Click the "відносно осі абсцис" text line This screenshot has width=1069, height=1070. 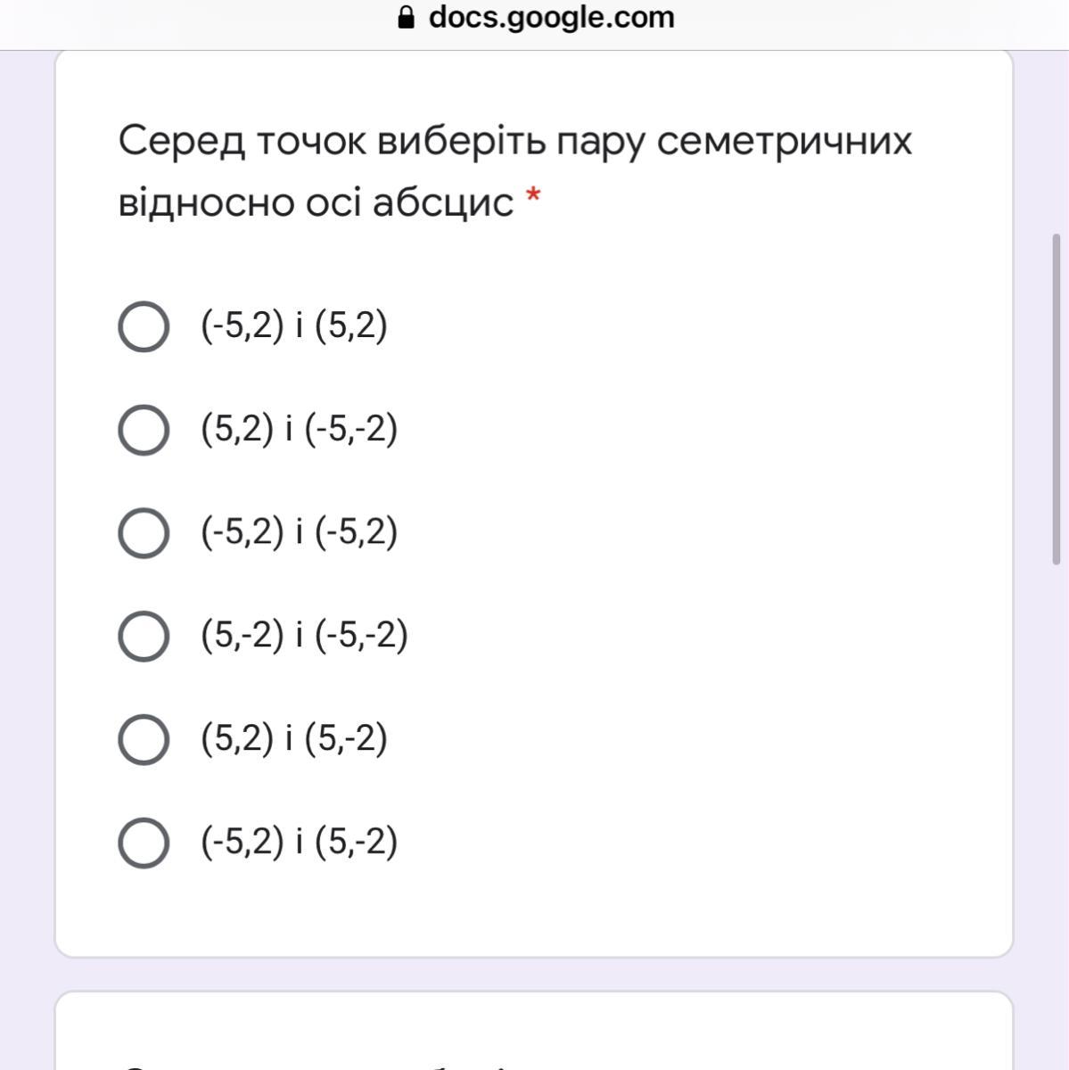316,202
